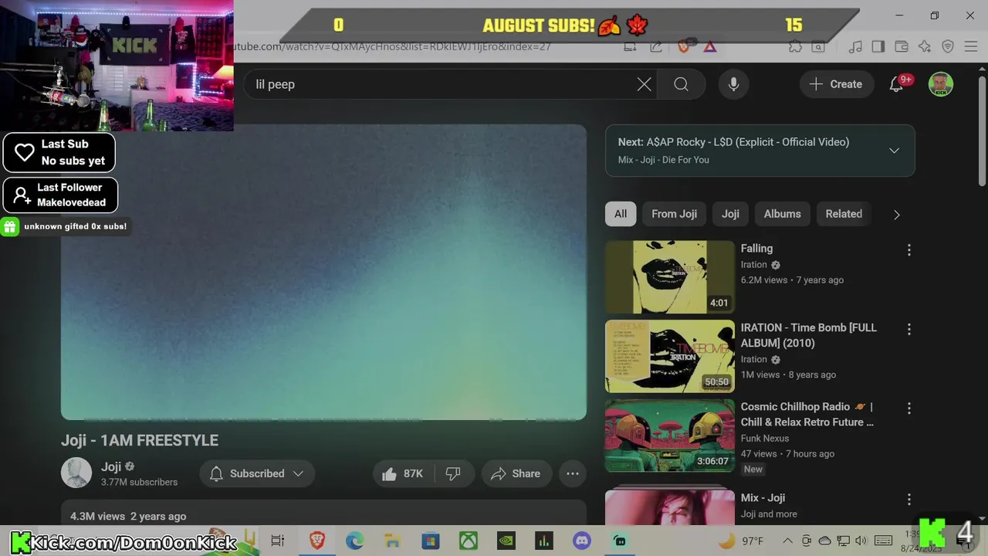
Task: Open the Brave Wallet icon
Action: click(902, 46)
